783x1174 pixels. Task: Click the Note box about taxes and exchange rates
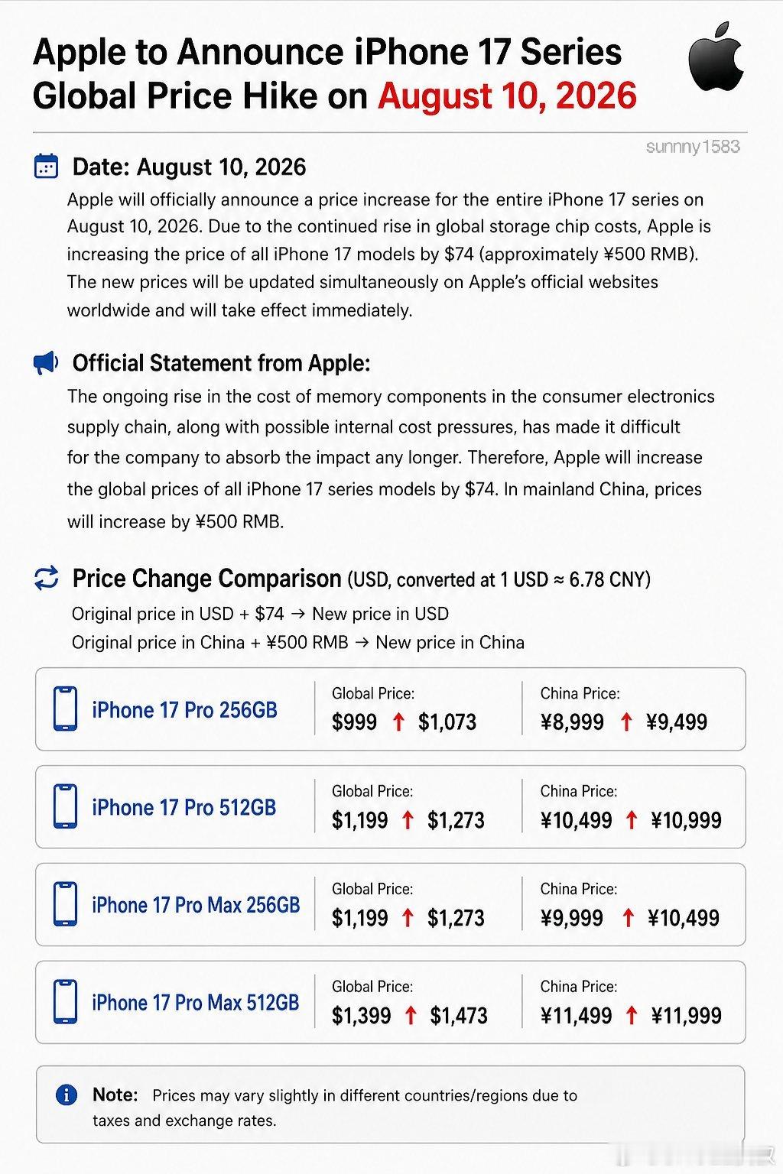tap(390, 1104)
